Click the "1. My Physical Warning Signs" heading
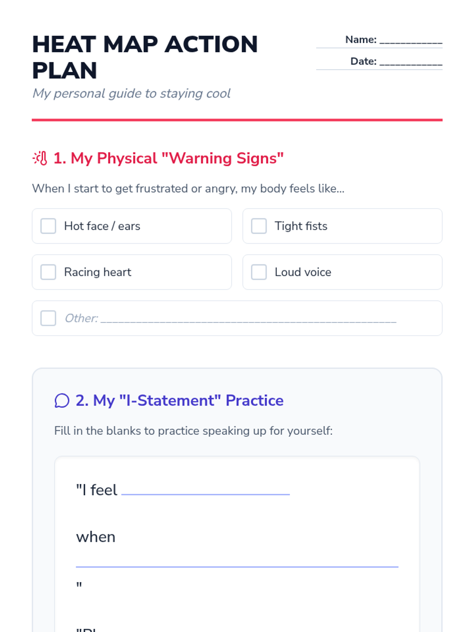The width and height of the screenshot is (474, 632). point(169,158)
